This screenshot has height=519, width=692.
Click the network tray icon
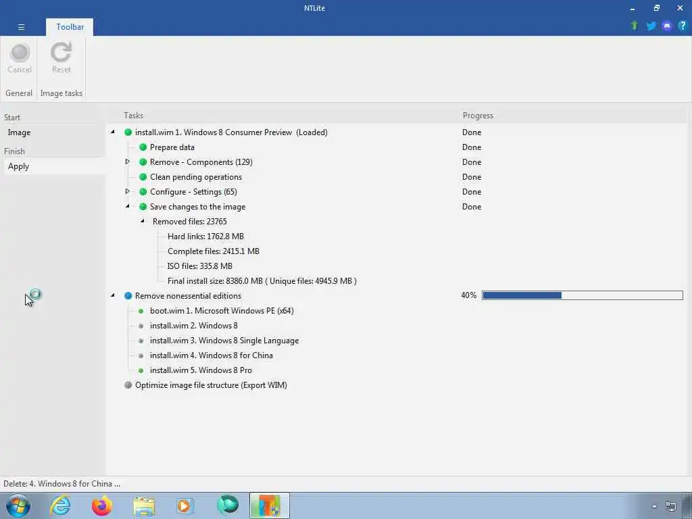click(671, 506)
